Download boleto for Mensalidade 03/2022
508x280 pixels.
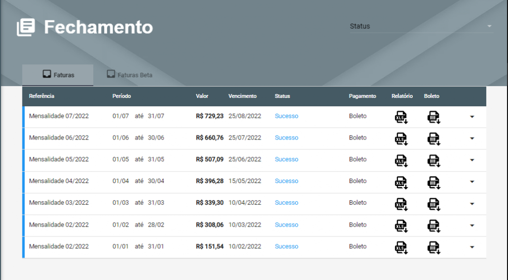click(434, 204)
